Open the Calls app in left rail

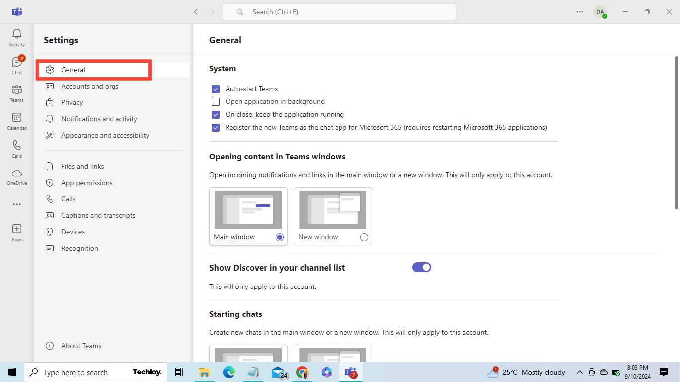17,149
